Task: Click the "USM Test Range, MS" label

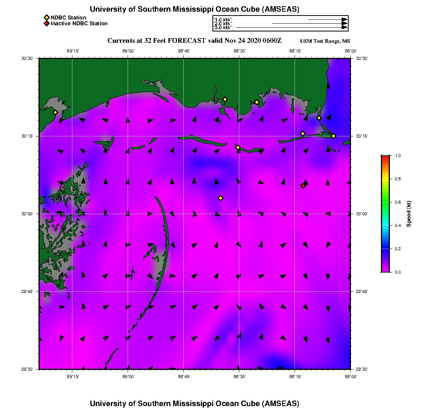Action: point(325,41)
